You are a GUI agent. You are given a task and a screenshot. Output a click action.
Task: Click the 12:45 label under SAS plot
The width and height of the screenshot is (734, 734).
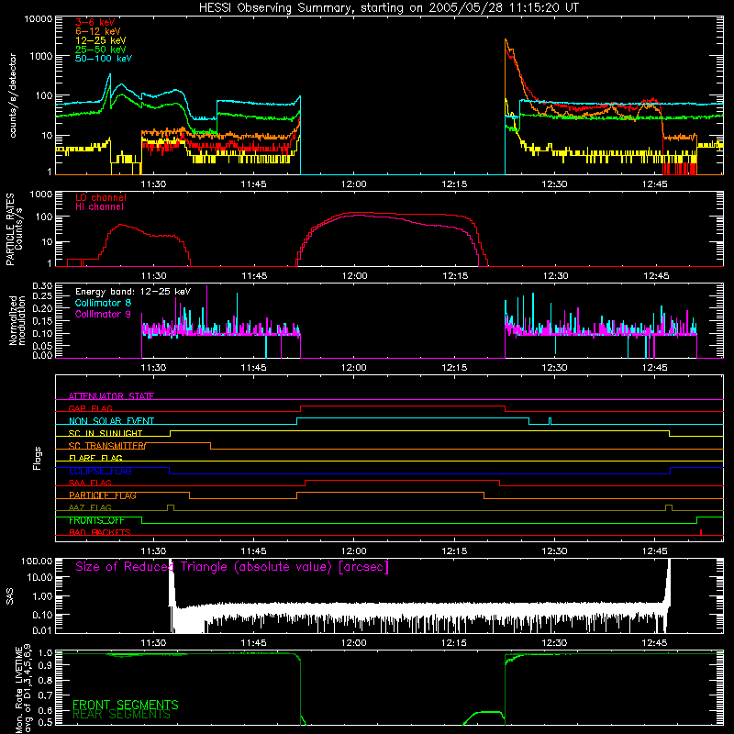654,643
